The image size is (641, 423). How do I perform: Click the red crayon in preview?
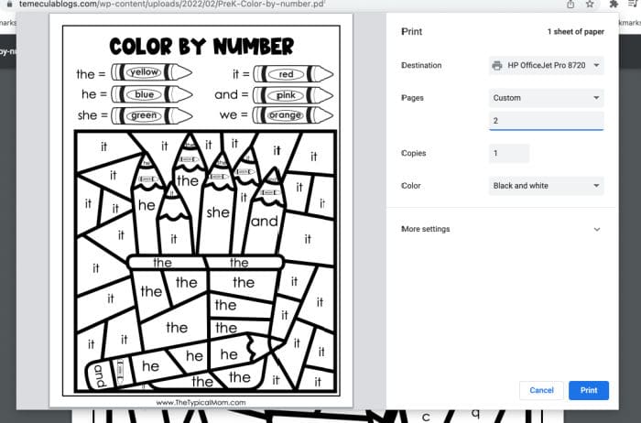(293, 74)
